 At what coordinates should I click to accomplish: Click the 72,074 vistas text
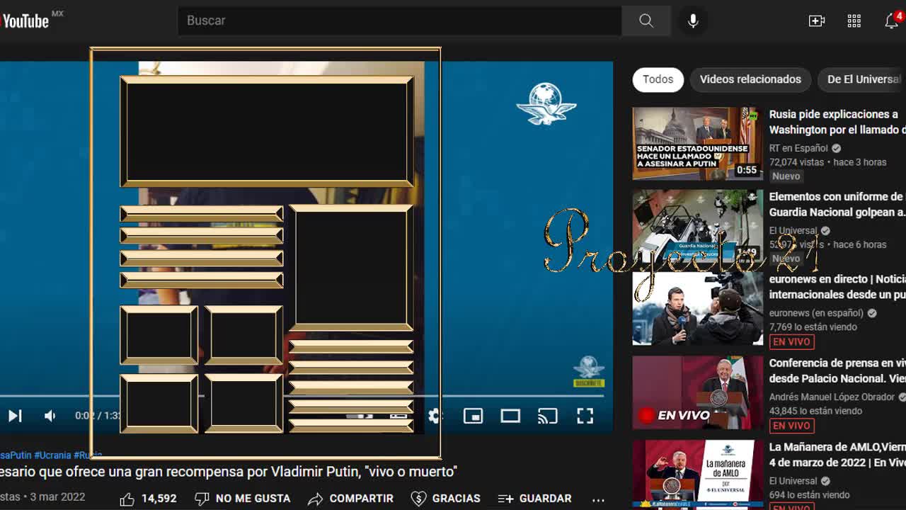tap(796, 162)
